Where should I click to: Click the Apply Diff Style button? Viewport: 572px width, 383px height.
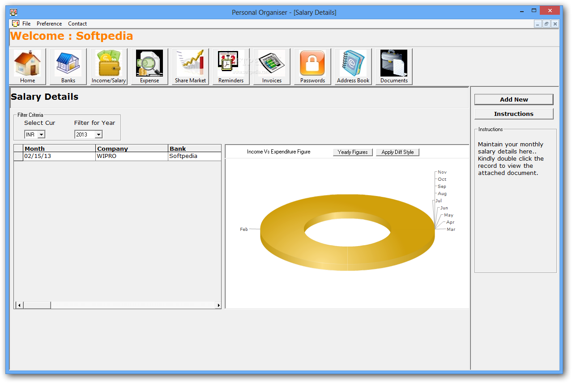[x=397, y=152]
